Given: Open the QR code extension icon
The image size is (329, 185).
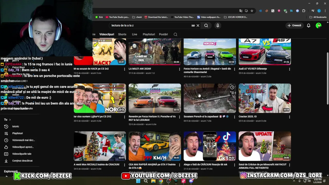Looking at the screenshot, I should click(x=273, y=11).
